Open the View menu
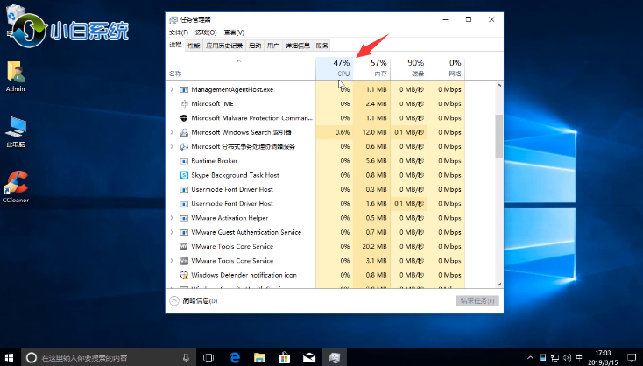Image resolution: width=643 pixels, height=366 pixels. tap(234, 32)
